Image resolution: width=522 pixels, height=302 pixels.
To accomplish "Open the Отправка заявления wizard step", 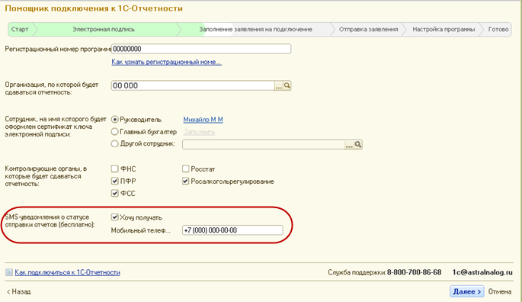I will click(369, 29).
